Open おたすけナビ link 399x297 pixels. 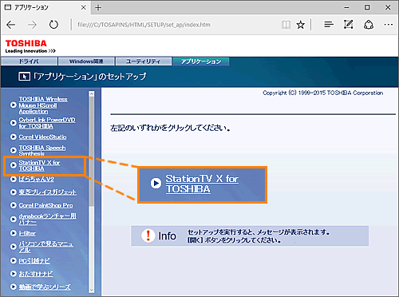point(35,274)
